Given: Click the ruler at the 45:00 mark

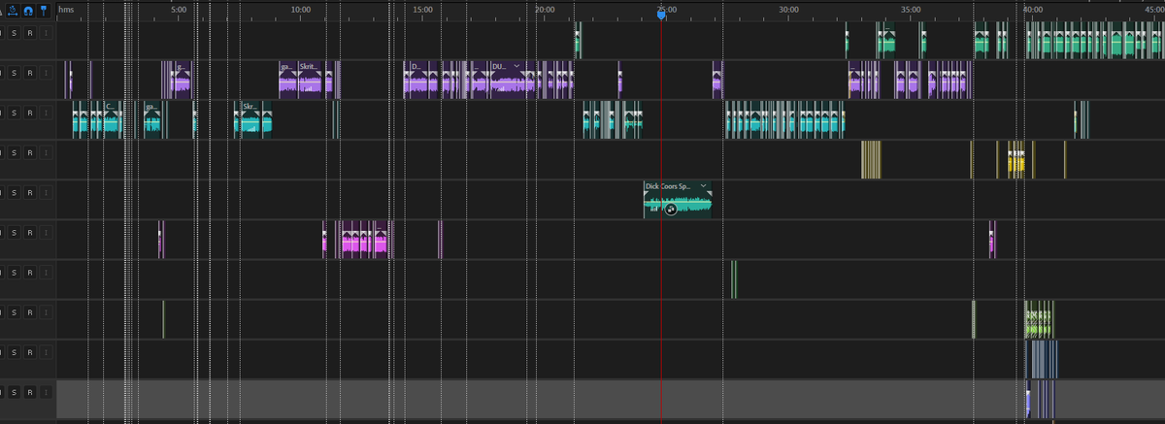Looking at the screenshot, I should pyautogui.click(x=1154, y=9).
